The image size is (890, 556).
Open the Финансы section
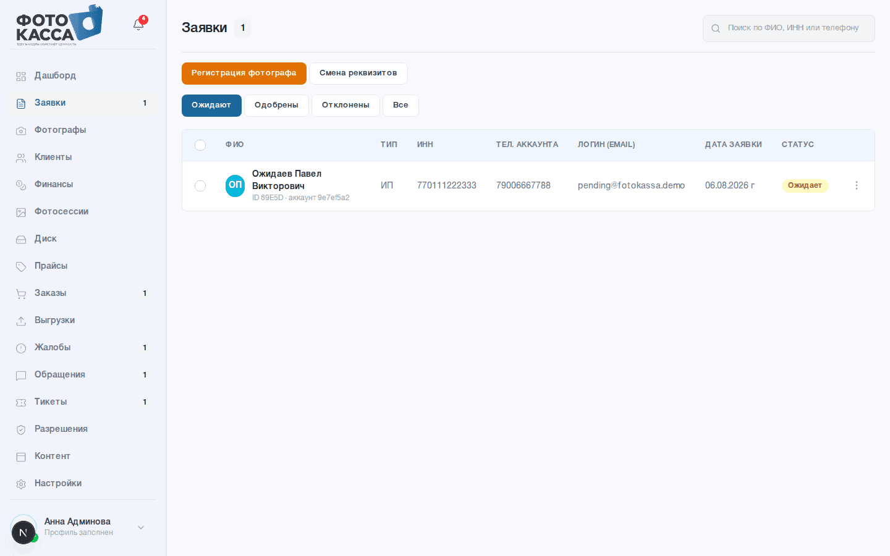click(x=83, y=184)
